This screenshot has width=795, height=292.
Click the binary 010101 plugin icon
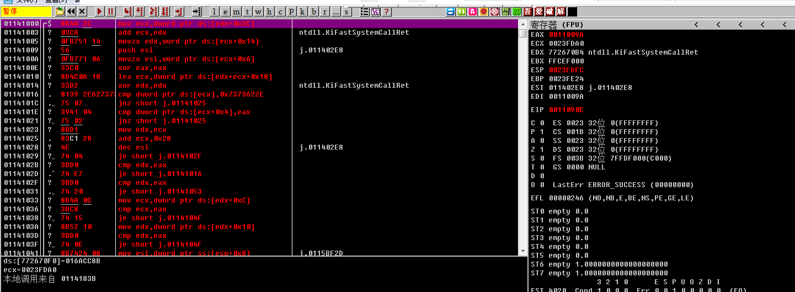pyautogui.click(x=505, y=12)
